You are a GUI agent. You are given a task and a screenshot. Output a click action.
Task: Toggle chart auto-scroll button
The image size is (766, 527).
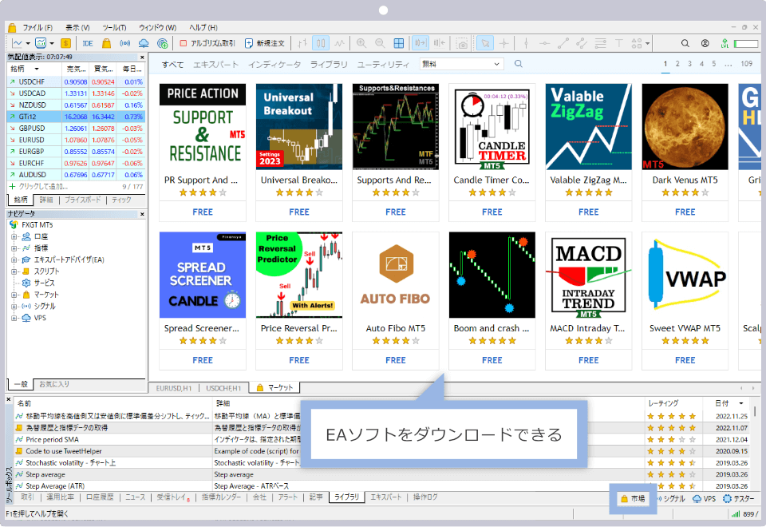click(x=420, y=43)
